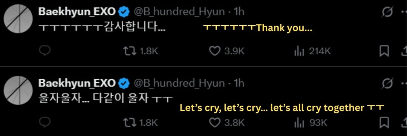Reply to the second Baekhyun tweet
This screenshot has height=136, width=407.
tap(44, 122)
